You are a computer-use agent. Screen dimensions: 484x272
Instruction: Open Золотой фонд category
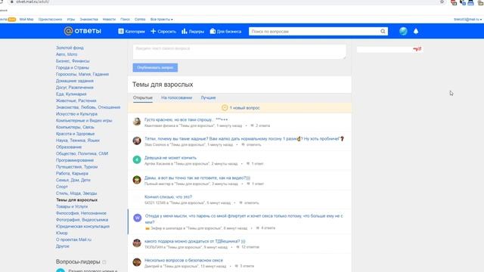coord(70,48)
